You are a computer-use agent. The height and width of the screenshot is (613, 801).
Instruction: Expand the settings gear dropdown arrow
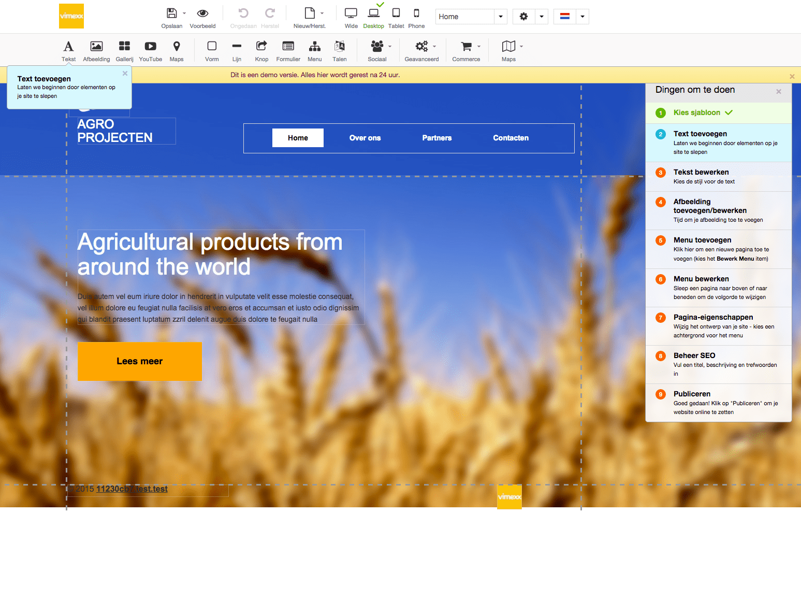(x=542, y=17)
